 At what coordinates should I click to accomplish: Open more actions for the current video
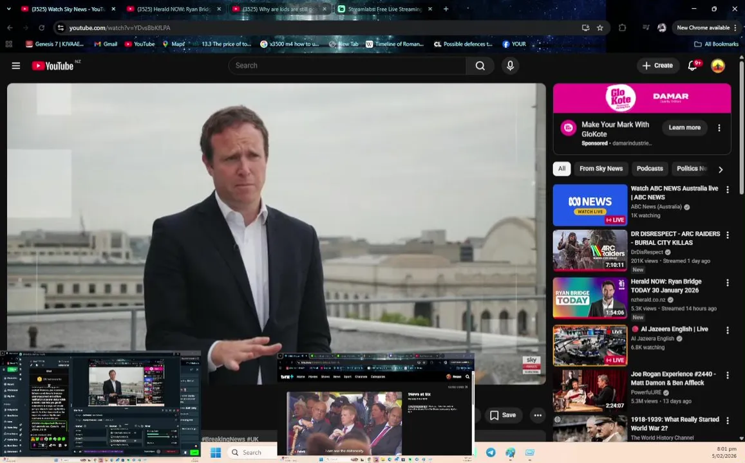[x=538, y=415]
